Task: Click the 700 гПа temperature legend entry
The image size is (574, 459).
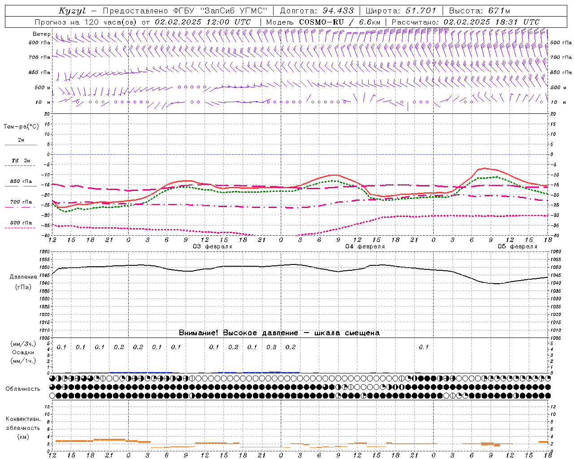Action: click(x=21, y=202)
